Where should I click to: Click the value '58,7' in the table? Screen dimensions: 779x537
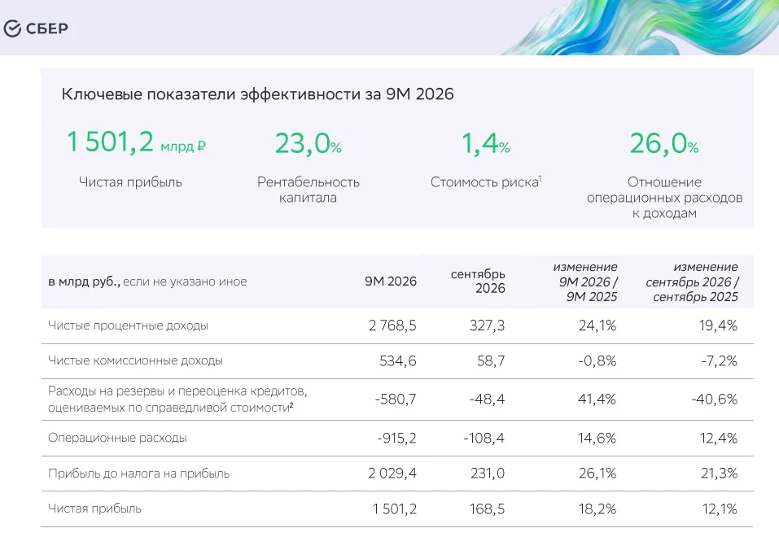tap(491, 360)
